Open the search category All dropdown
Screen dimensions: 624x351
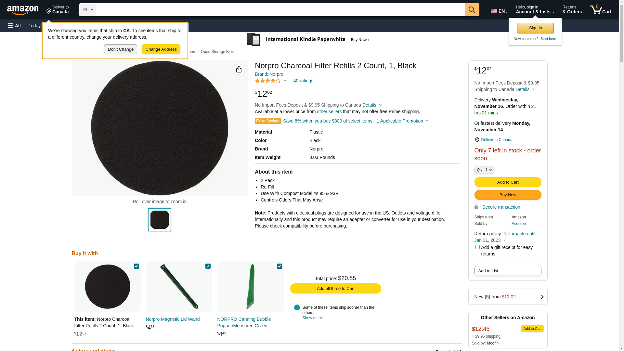87,10
